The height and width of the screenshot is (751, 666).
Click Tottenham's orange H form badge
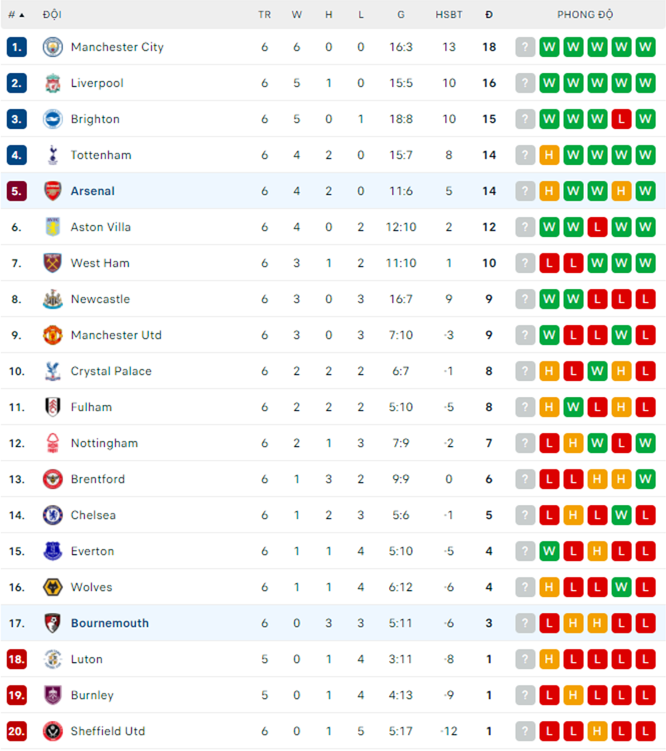pos(549,155)
